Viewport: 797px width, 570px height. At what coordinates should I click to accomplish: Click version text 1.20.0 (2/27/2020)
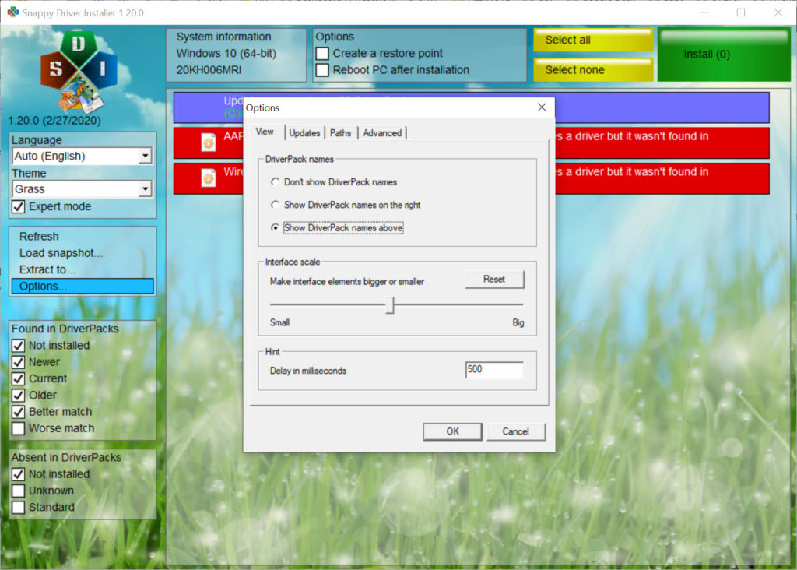[x=54, y=121]
